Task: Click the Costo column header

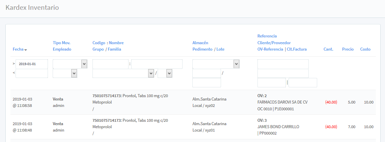Action: point(365,49)
